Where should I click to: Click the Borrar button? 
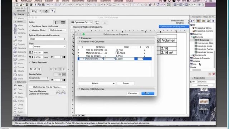point(126,83)
